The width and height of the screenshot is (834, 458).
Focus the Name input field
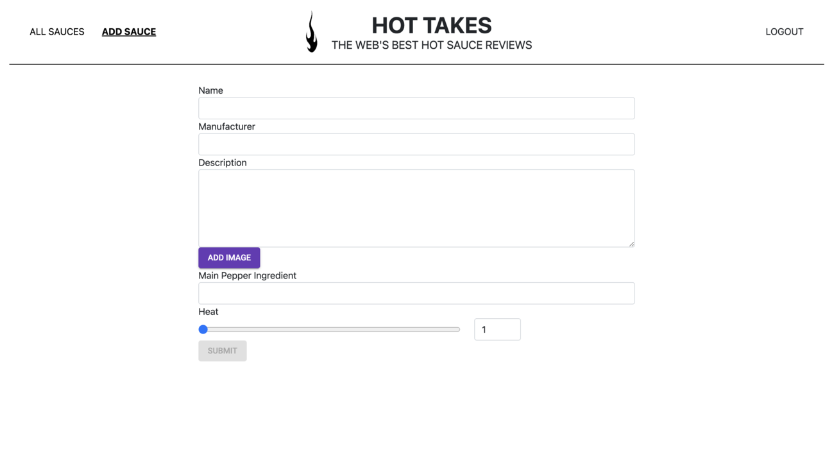point(416,108)
